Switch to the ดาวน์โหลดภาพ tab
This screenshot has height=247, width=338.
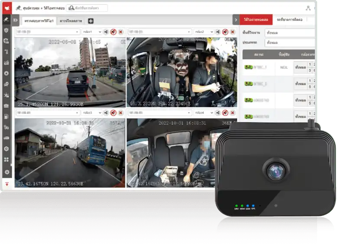(x=71, y=21)
